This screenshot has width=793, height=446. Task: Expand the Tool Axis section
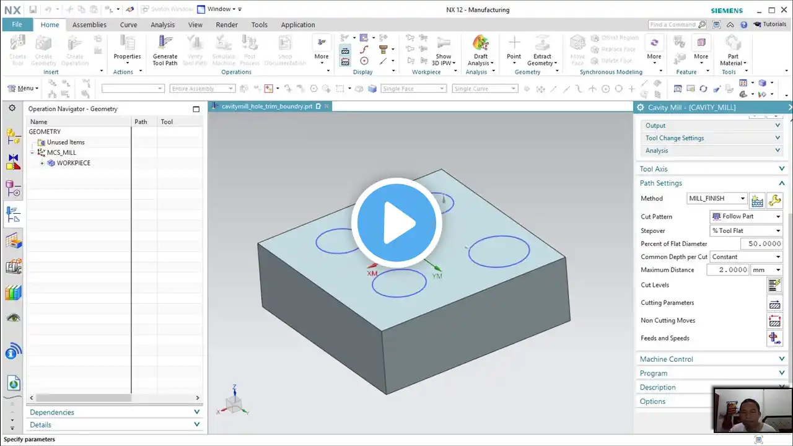pyautogui.click(x=711, y=168)
